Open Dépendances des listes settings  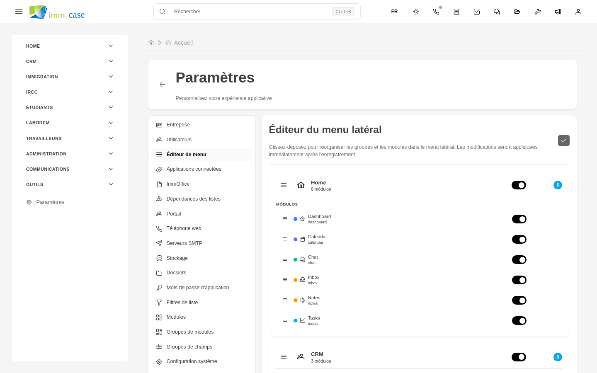[202, 199]
